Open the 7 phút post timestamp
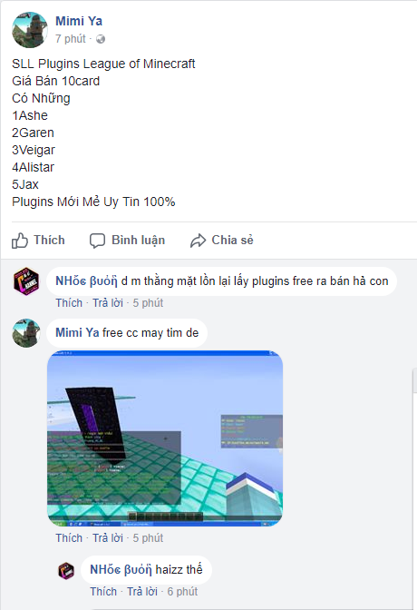The width and height of the screenshot is (417, 610). [71, 39]
